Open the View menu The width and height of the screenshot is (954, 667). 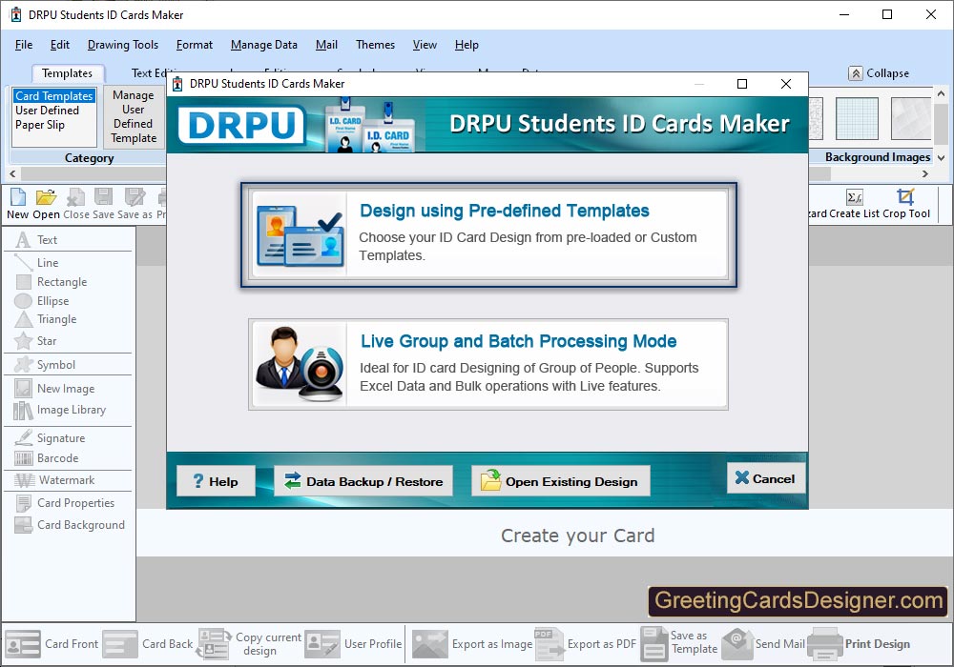[x=425, y=45]
